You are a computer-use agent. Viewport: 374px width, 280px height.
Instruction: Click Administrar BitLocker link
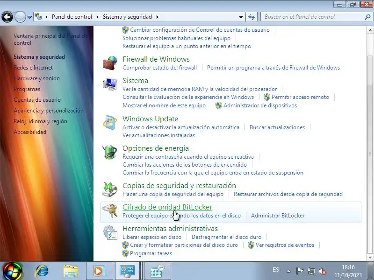coord(278,216)
